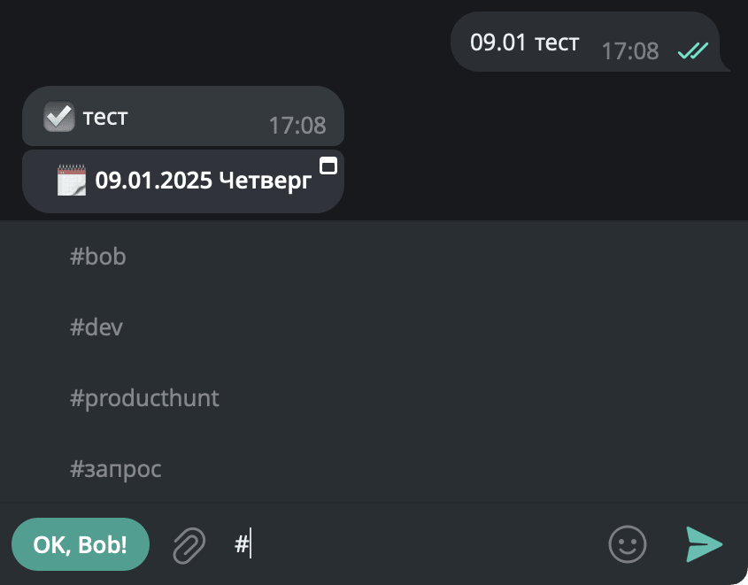
Task: Click the double checkmark read receipt
Action: [x=694, y=52]
